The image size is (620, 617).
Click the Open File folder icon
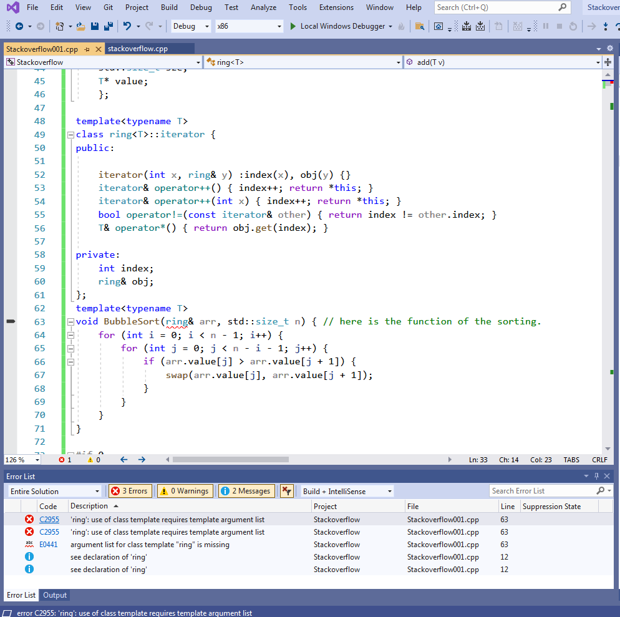coord(80,26)
